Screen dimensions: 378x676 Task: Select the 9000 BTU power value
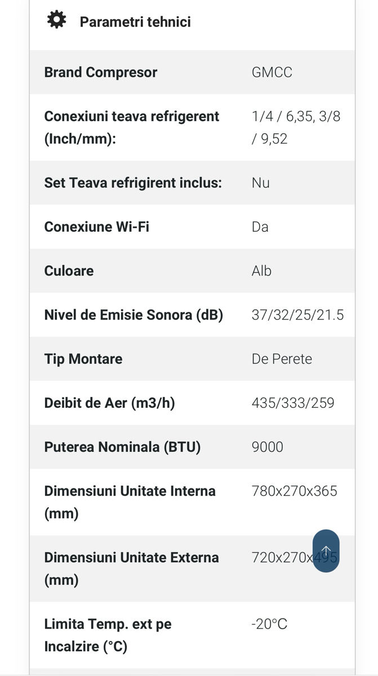[268, 447]
